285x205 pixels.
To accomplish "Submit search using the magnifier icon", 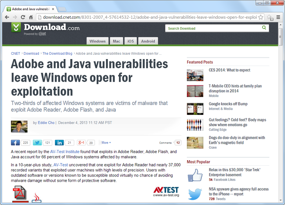I will click(264, 28).
